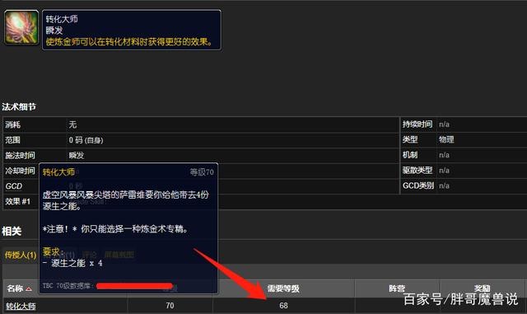Screen dimensions: 527x314
Task: Click the 法术细节 section heading
Action: coord(19,106)
